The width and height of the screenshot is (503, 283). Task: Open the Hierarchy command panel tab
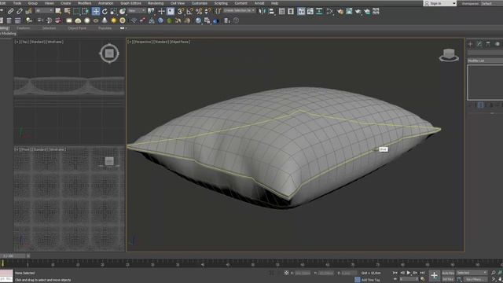(x=488, y=44)
